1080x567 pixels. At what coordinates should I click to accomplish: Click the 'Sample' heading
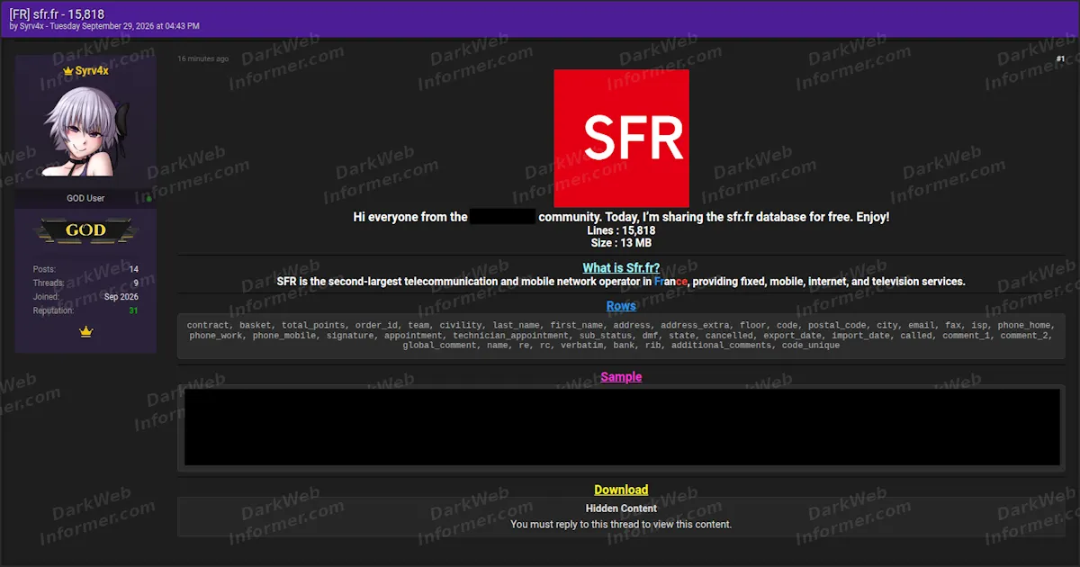click(621, 377)
